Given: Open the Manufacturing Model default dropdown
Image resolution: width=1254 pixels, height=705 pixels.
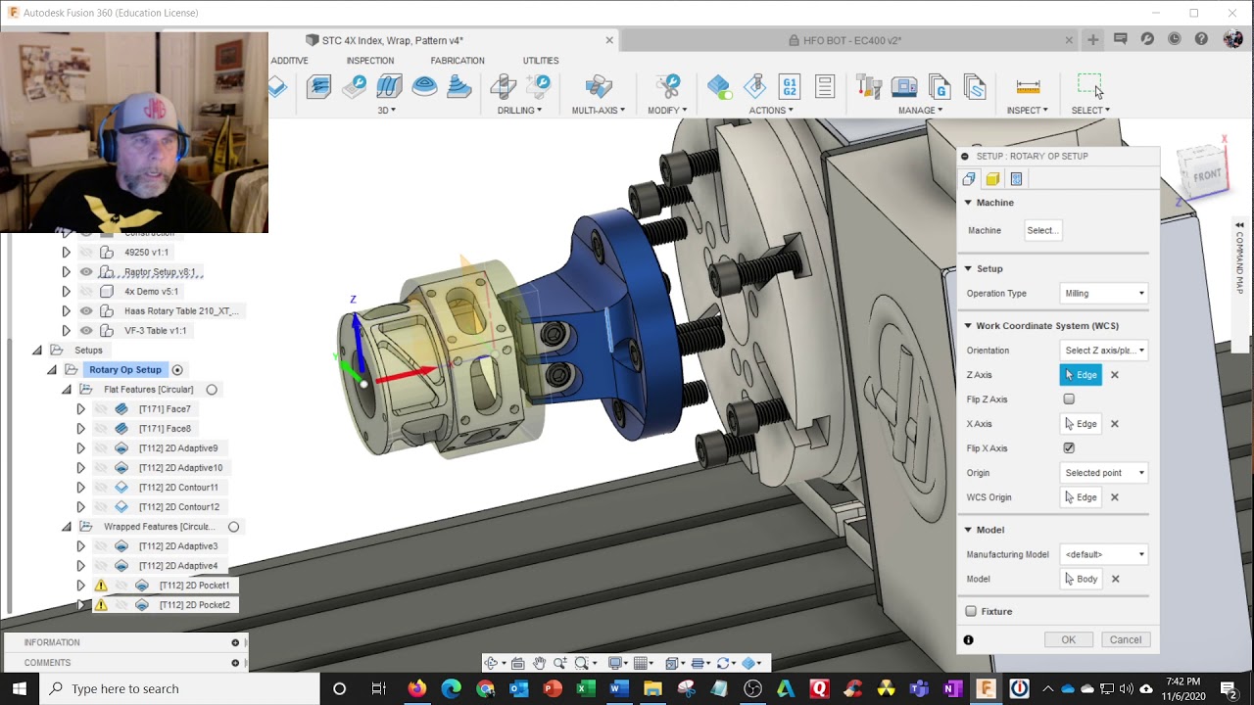Looking at the screenshot, I should pos(1104,554).
